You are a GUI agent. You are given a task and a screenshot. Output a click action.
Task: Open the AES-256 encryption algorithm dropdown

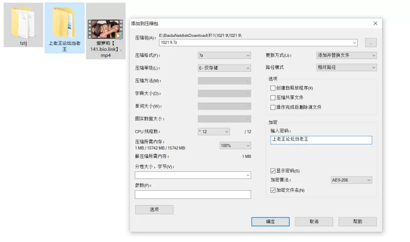(351, 180)
